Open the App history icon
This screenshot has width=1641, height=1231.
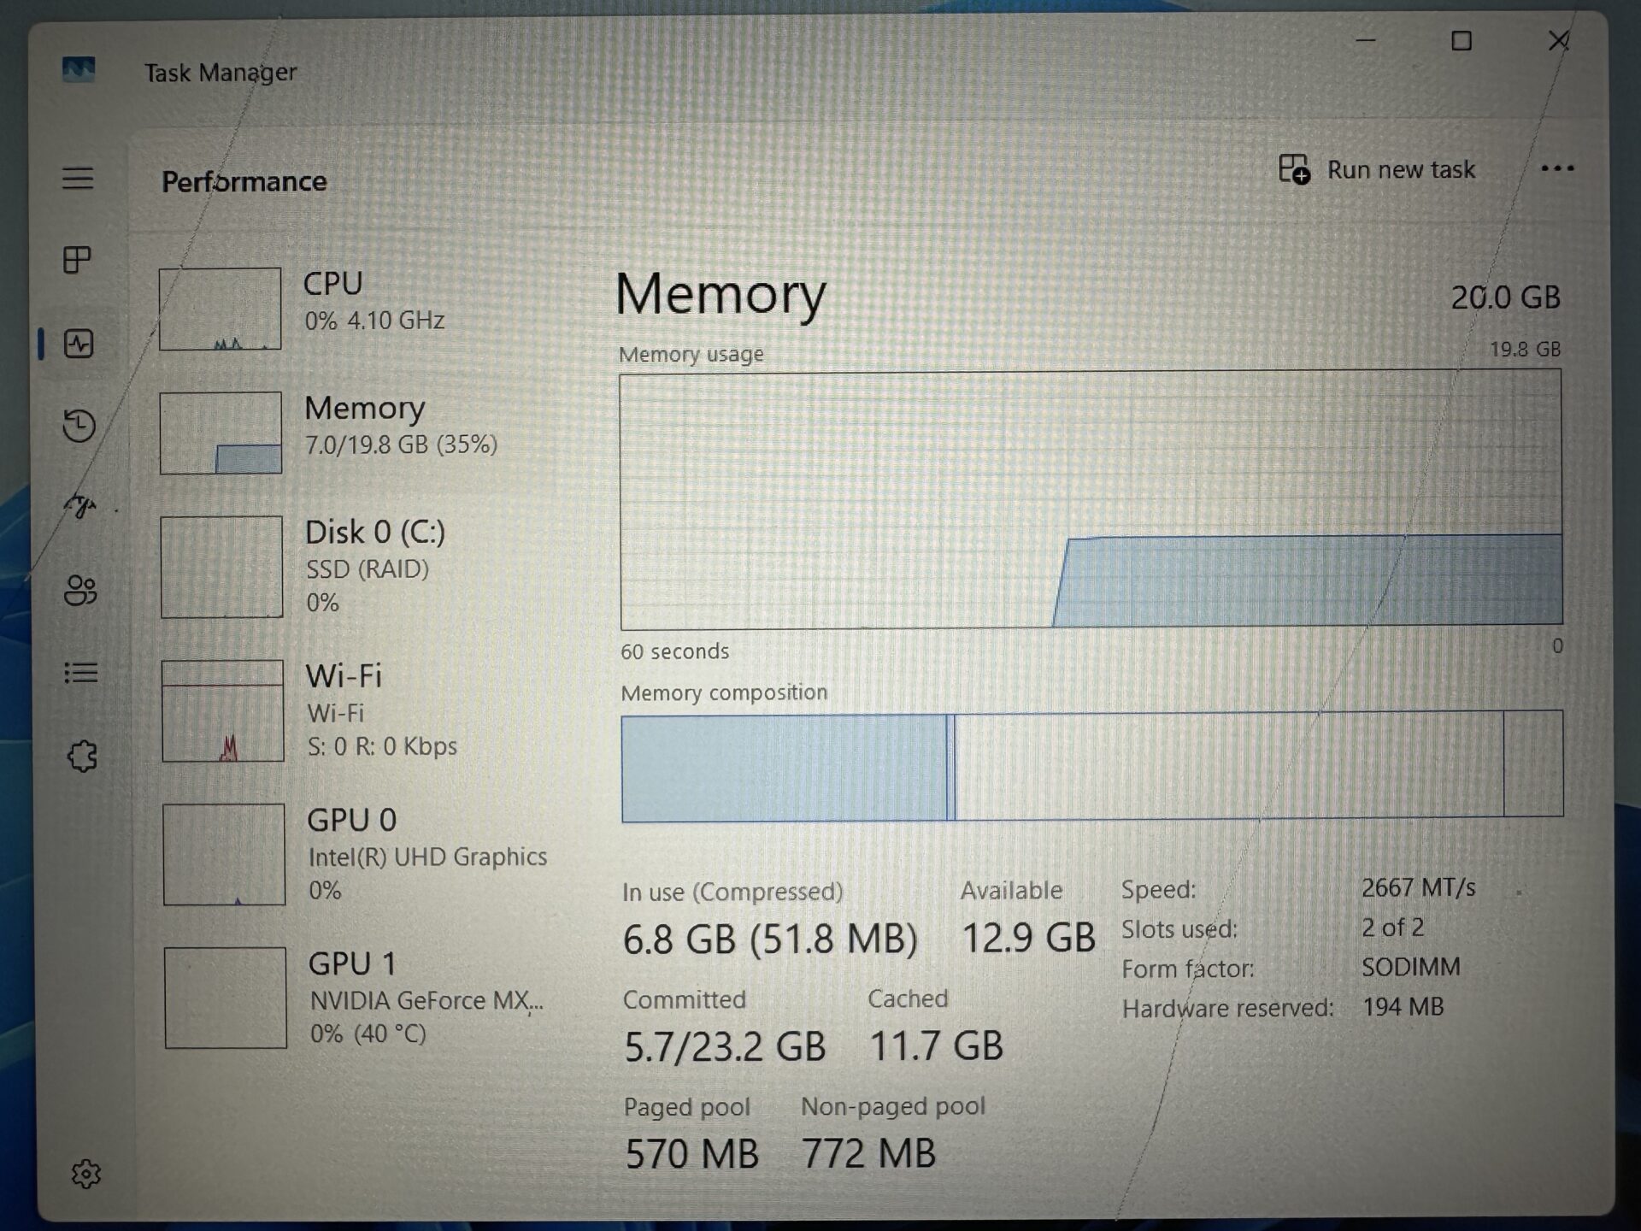pos(79,426)
